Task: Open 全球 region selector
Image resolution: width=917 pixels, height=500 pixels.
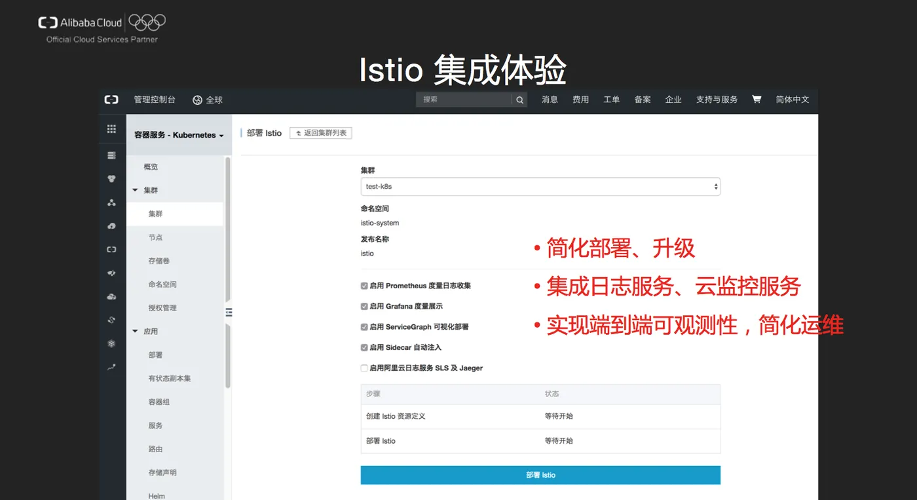Action: 208,100
